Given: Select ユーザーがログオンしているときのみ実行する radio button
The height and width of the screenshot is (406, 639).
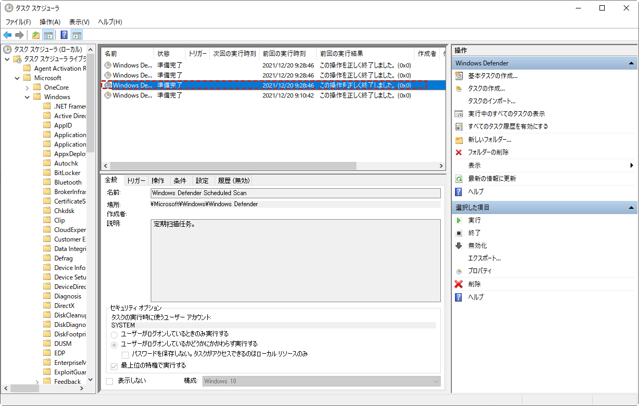Looking at the screenshot, I should pos(114,334).
